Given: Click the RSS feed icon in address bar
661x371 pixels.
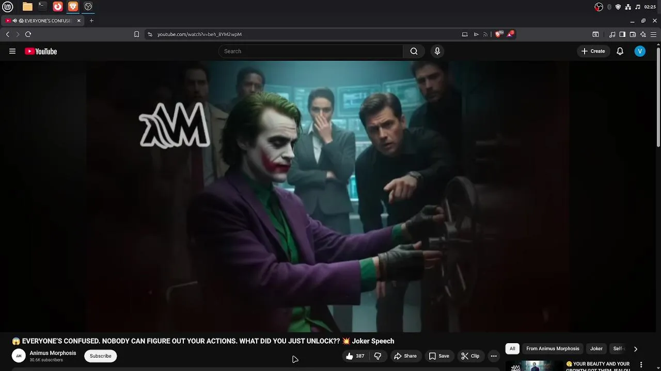Looking at the screenshot, I should (485, 34).
